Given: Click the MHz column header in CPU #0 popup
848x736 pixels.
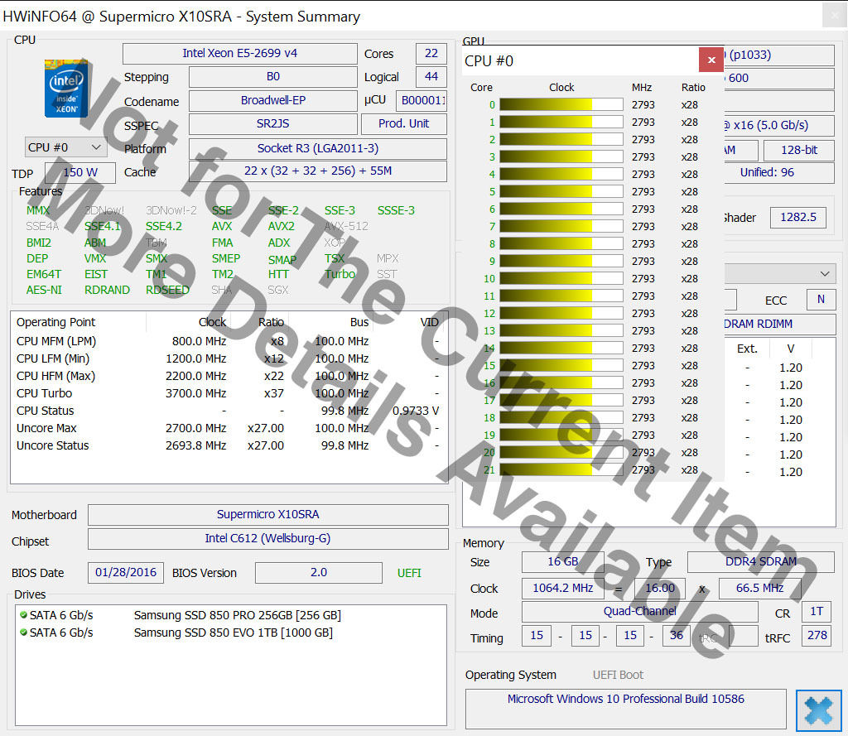Looking at the screenshot, I should pyautogui.click(x=642, y=87).
